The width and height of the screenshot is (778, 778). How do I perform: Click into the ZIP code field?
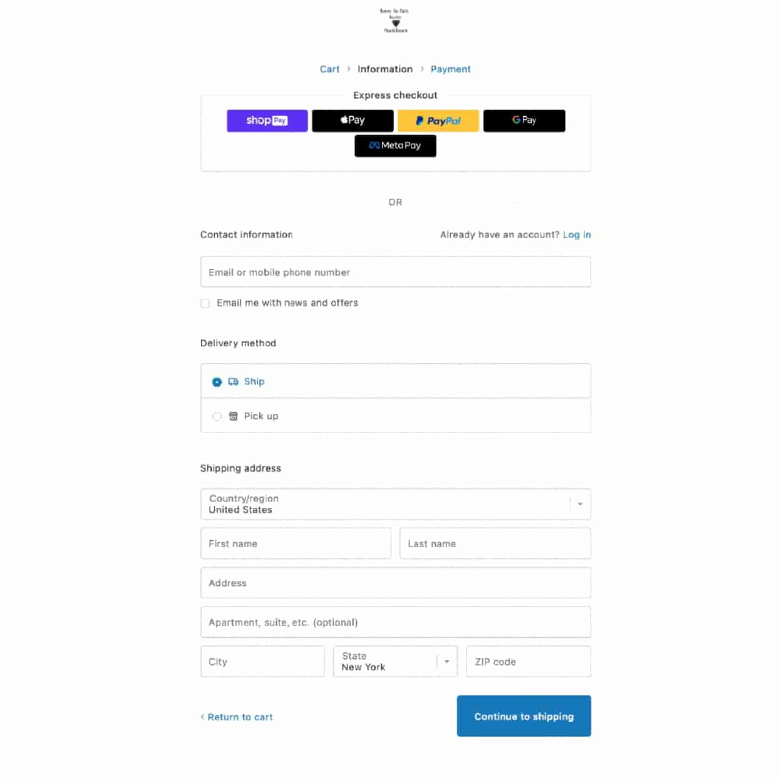(529, 661)
